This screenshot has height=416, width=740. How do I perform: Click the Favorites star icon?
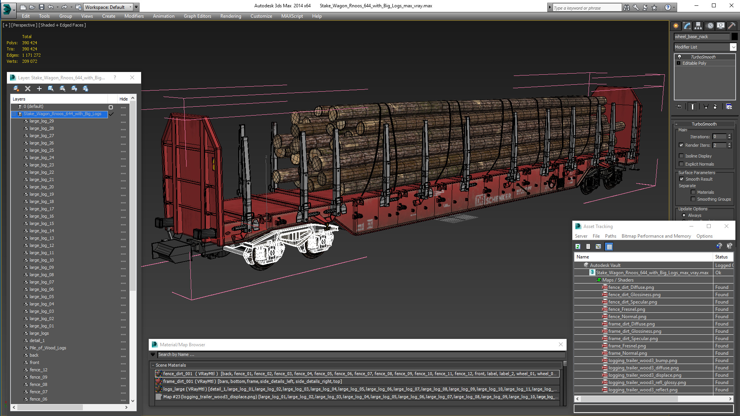click(654, 7)
